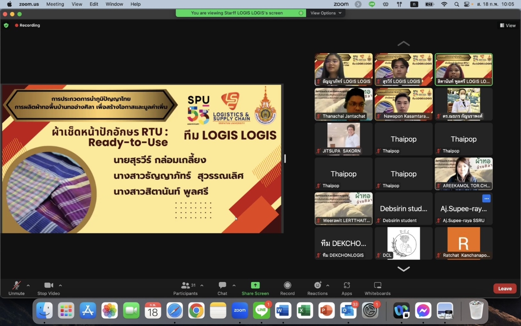Open the Participants panel
Screen dimensions: 521x326
point(185,288)
